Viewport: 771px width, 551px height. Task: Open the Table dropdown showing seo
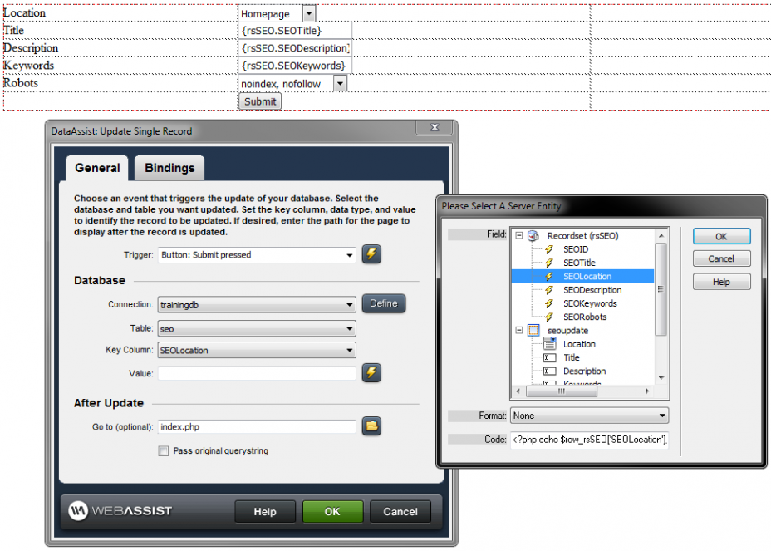point(349,328)
